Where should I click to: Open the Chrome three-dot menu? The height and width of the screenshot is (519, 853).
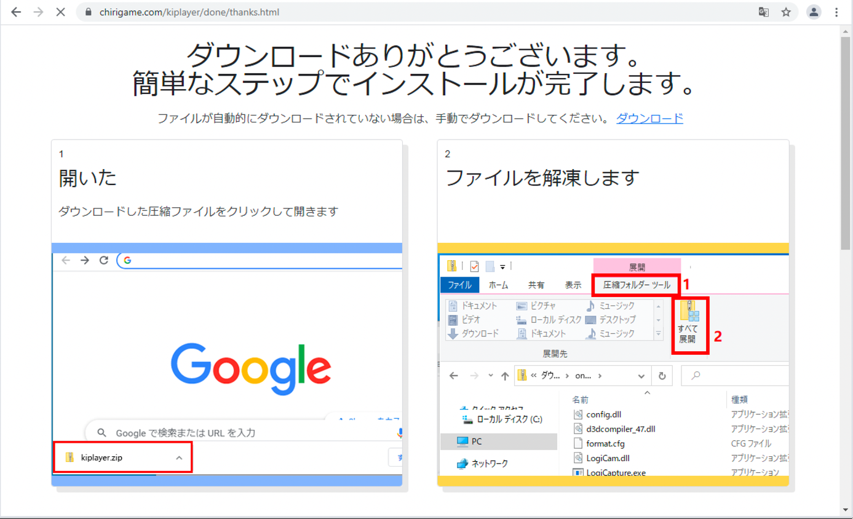(836, 12)
